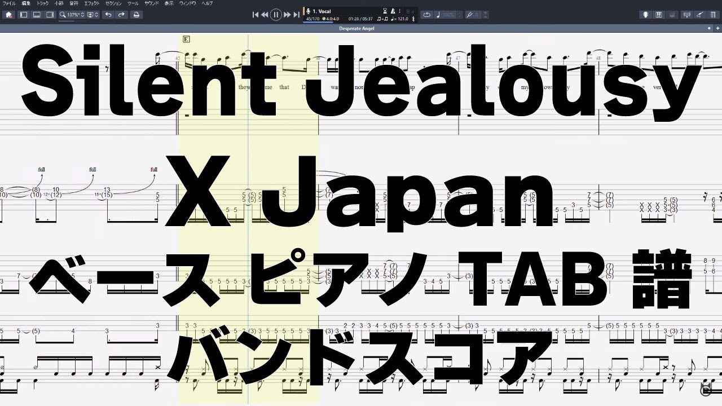722x406 pixels.
Task: Open the piano keyboard view
Action: 659,14
